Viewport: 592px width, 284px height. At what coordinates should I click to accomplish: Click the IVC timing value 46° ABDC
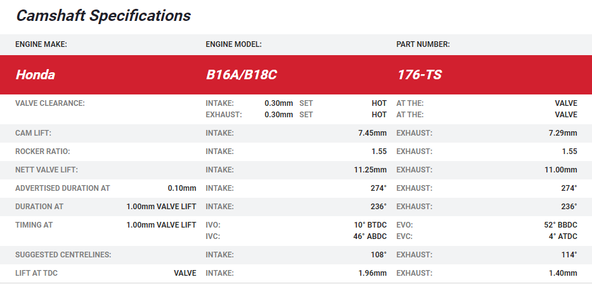pyautogui.click(x=370, y=236)
